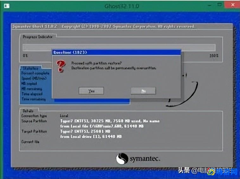Click the Details tab label
Viewport: 240px width, 179px height.
pyautogui.click(x=28, y=111)
